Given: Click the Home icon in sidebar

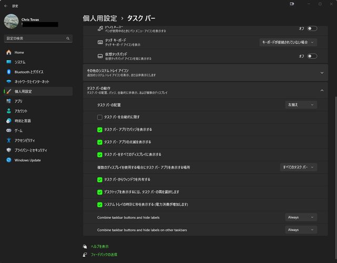Looking at the screenshot, I should [8, 52].
